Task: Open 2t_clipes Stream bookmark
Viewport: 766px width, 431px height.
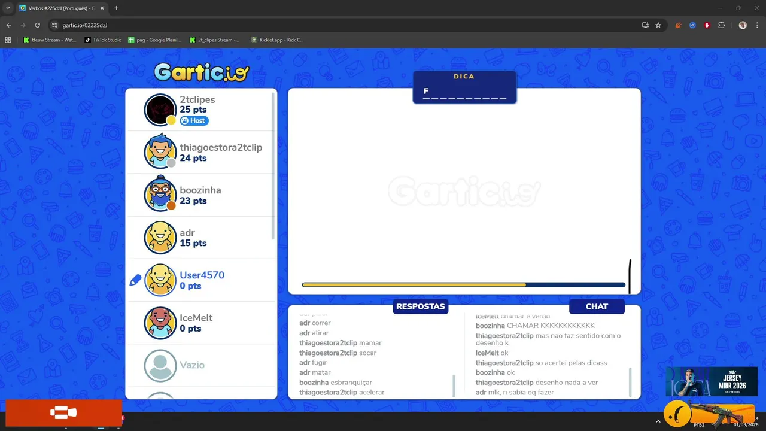Action: 214,40
